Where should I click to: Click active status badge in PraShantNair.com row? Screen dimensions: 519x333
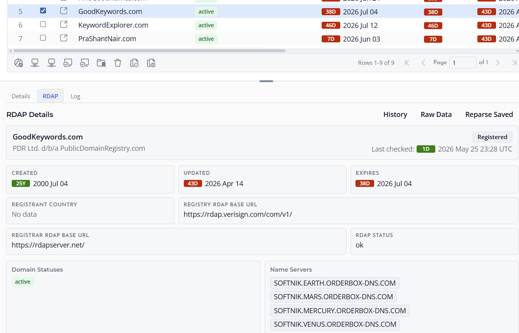click(x=206, y=39)
